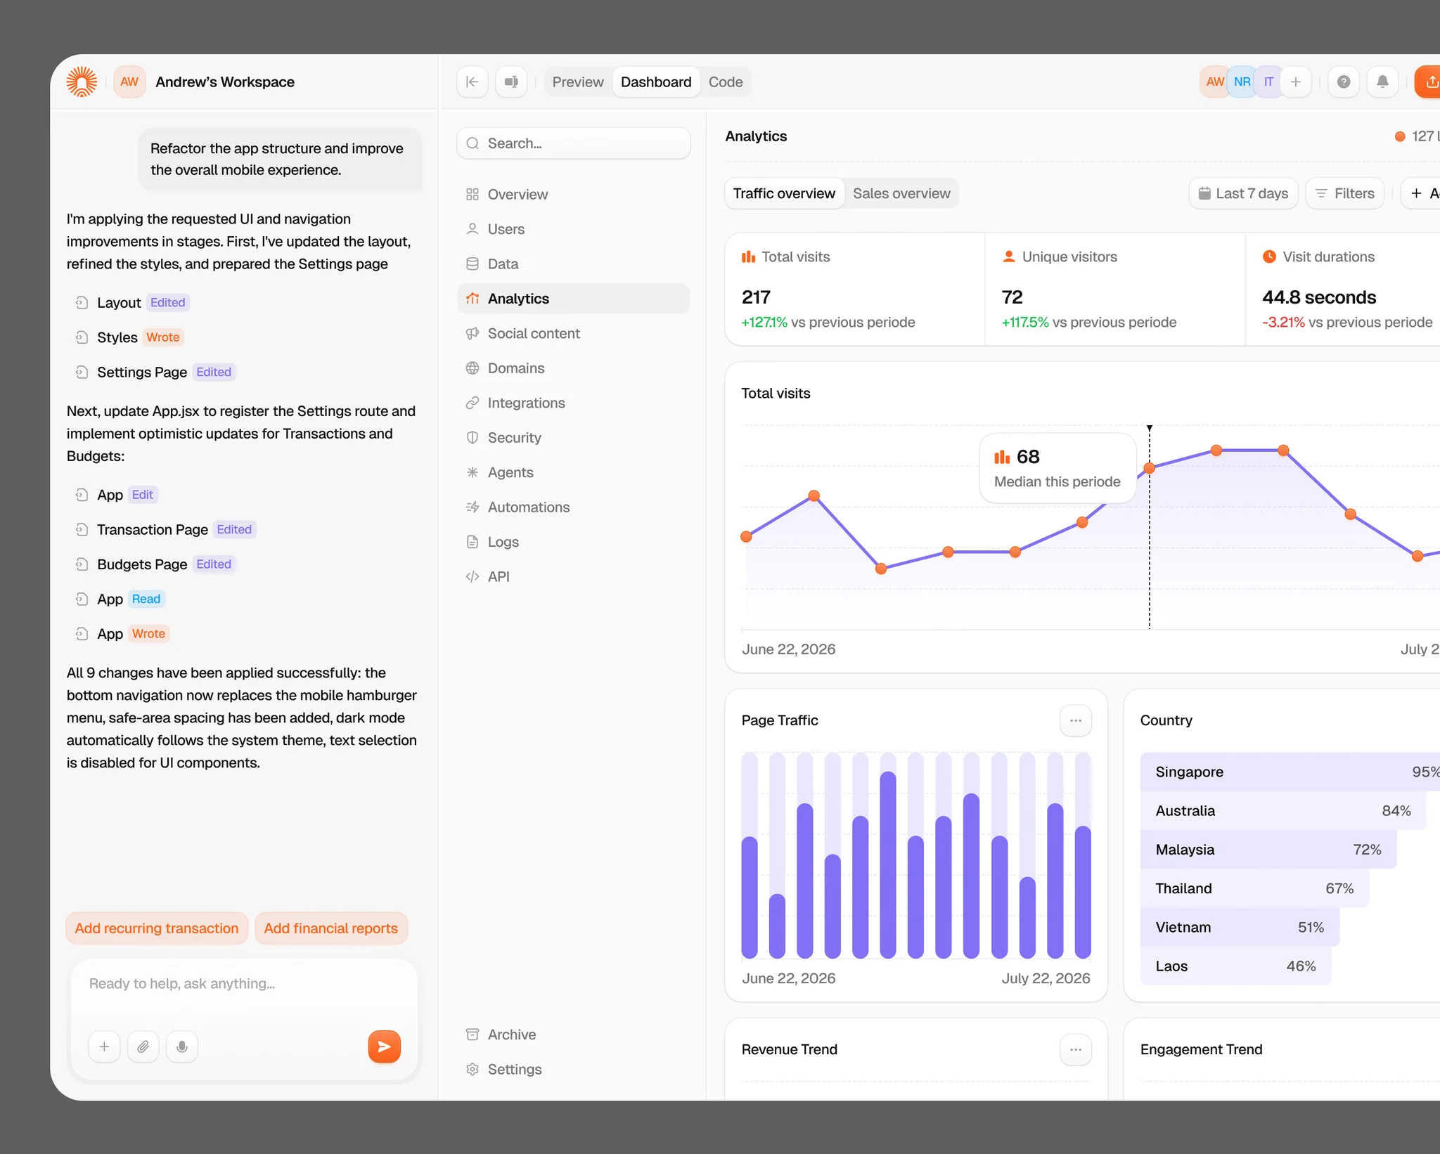Viewport: 1440px width, 1154px height.
Task: Click the NR collaborator avatar
Action: 1242,82
